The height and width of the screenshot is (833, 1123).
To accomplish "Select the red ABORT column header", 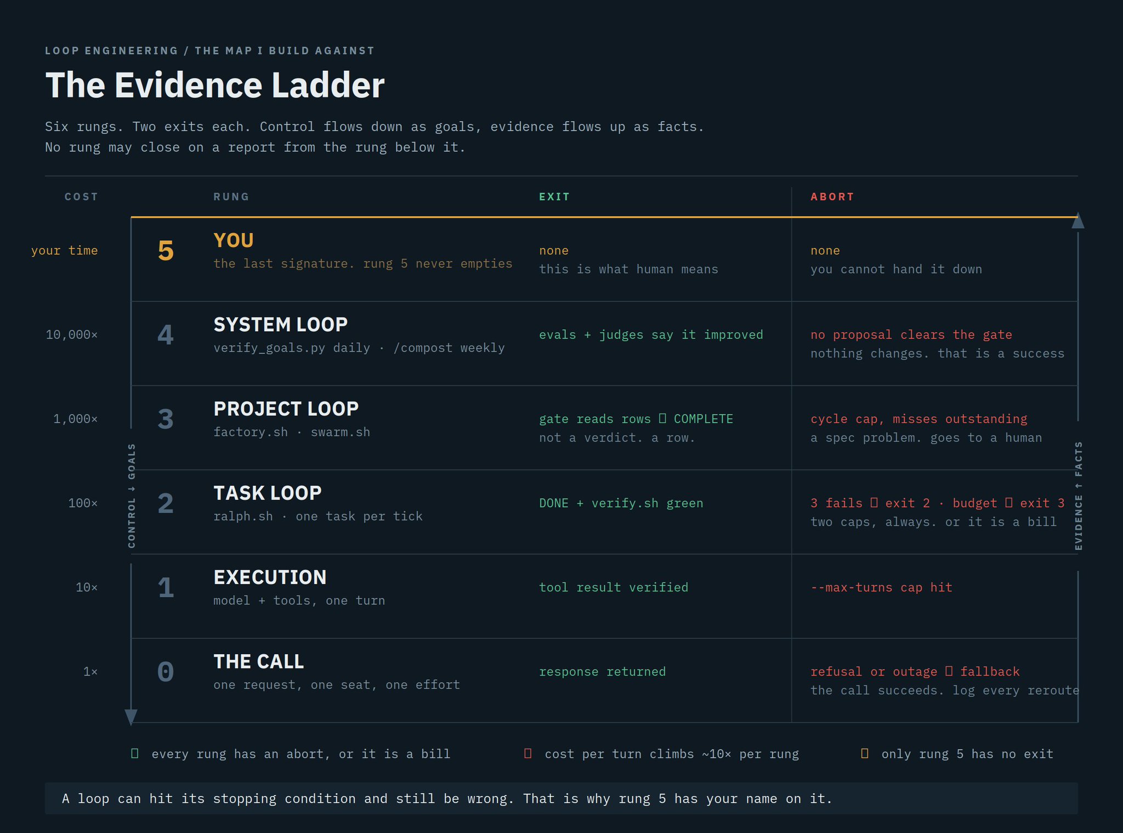I will click(x=832, y=197).
